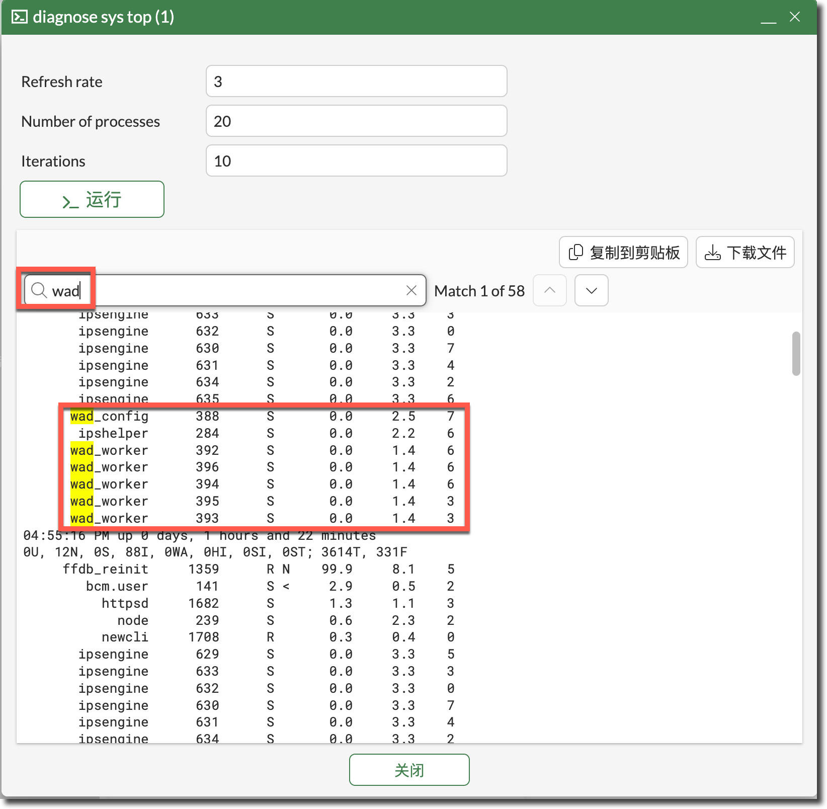Screen dimensions: 827x809
Task: Click the httpsd process name
Action: pyautogui.click(x=125, y=603)
